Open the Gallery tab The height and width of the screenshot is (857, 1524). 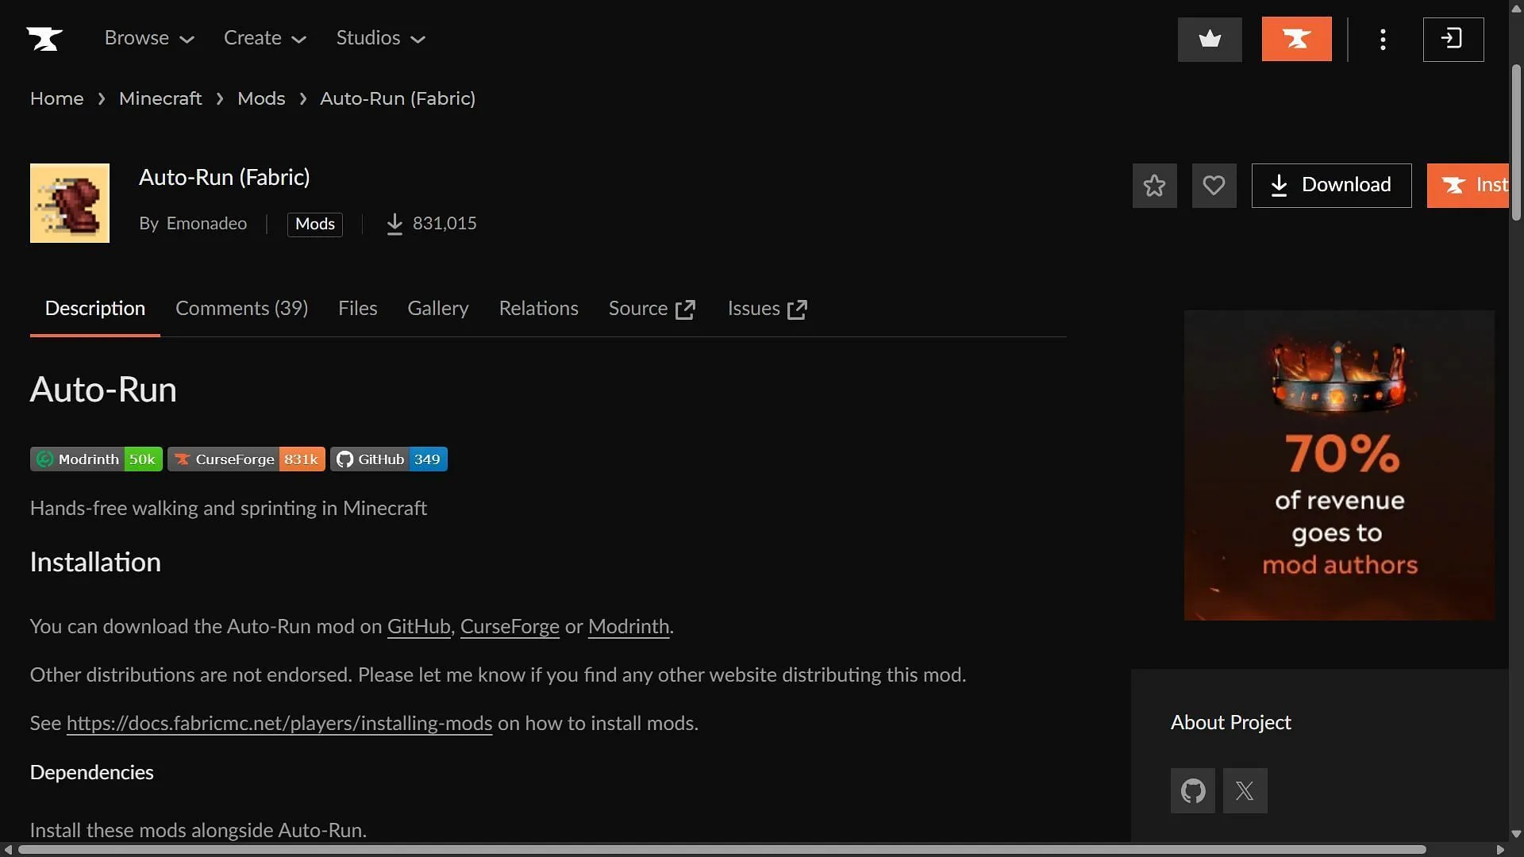[438, 309]
